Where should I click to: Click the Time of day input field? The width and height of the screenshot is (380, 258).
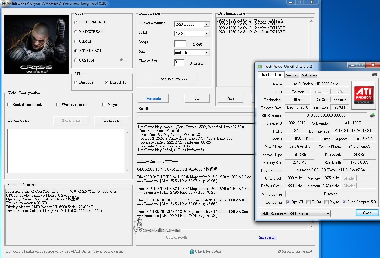179,62
